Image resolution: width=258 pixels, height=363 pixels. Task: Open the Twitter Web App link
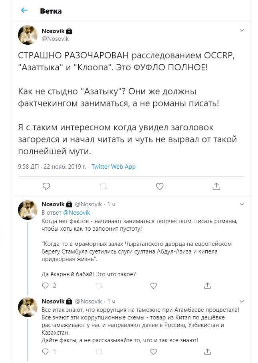pos(113,166)
